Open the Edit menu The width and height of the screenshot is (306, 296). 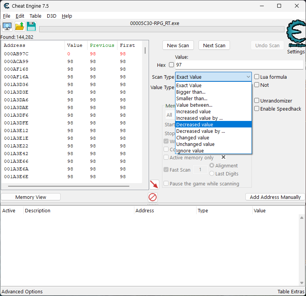coord(20,16)
